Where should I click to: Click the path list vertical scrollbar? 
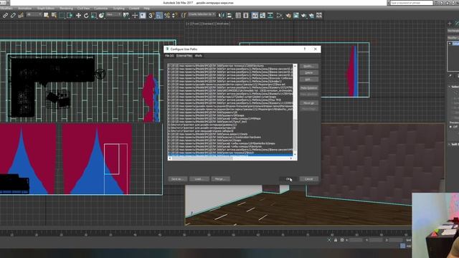(295, 110)
